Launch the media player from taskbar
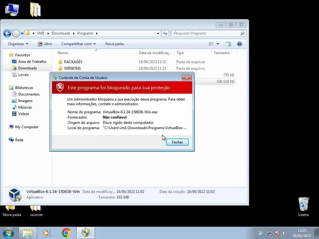This screenshot has width=319, height=239. point(47,233)
